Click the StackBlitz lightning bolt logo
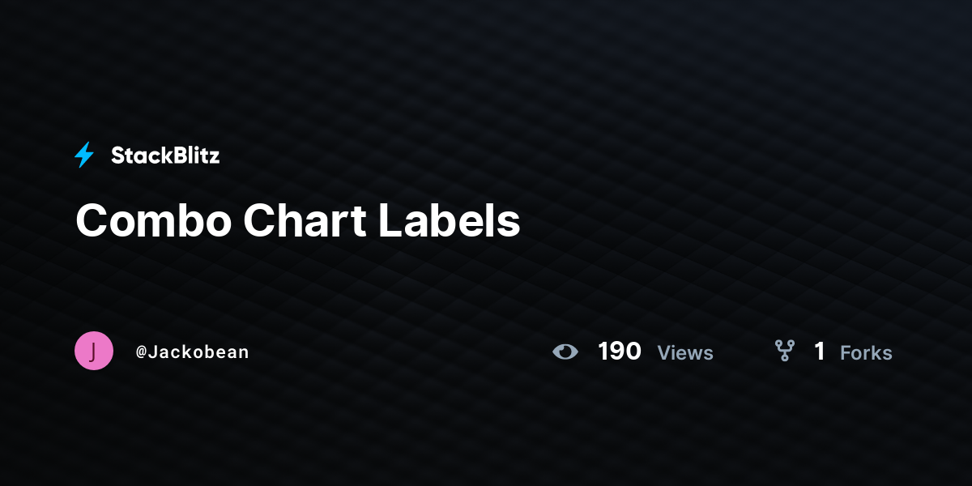 (84, 155)
